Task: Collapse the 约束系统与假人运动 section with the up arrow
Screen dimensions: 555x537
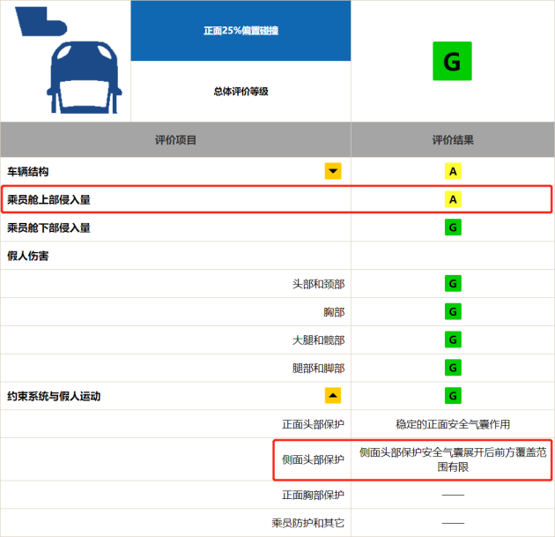Action: point(333,395)
